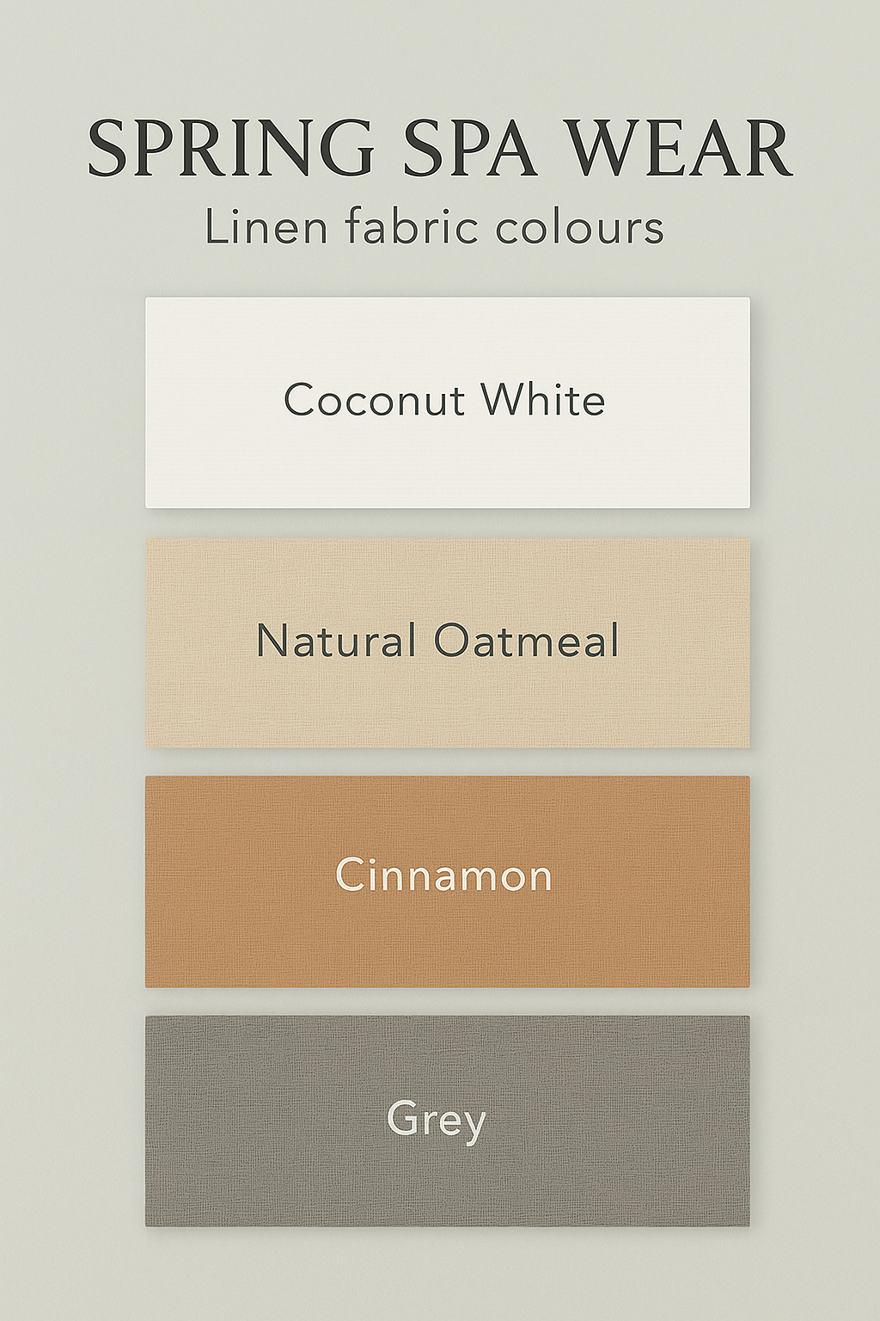Viewport: 880px width, 1321px height.
Task: Click the word Natural on the beige swatch
Action: pyautogui.click(x=336, y=642)
